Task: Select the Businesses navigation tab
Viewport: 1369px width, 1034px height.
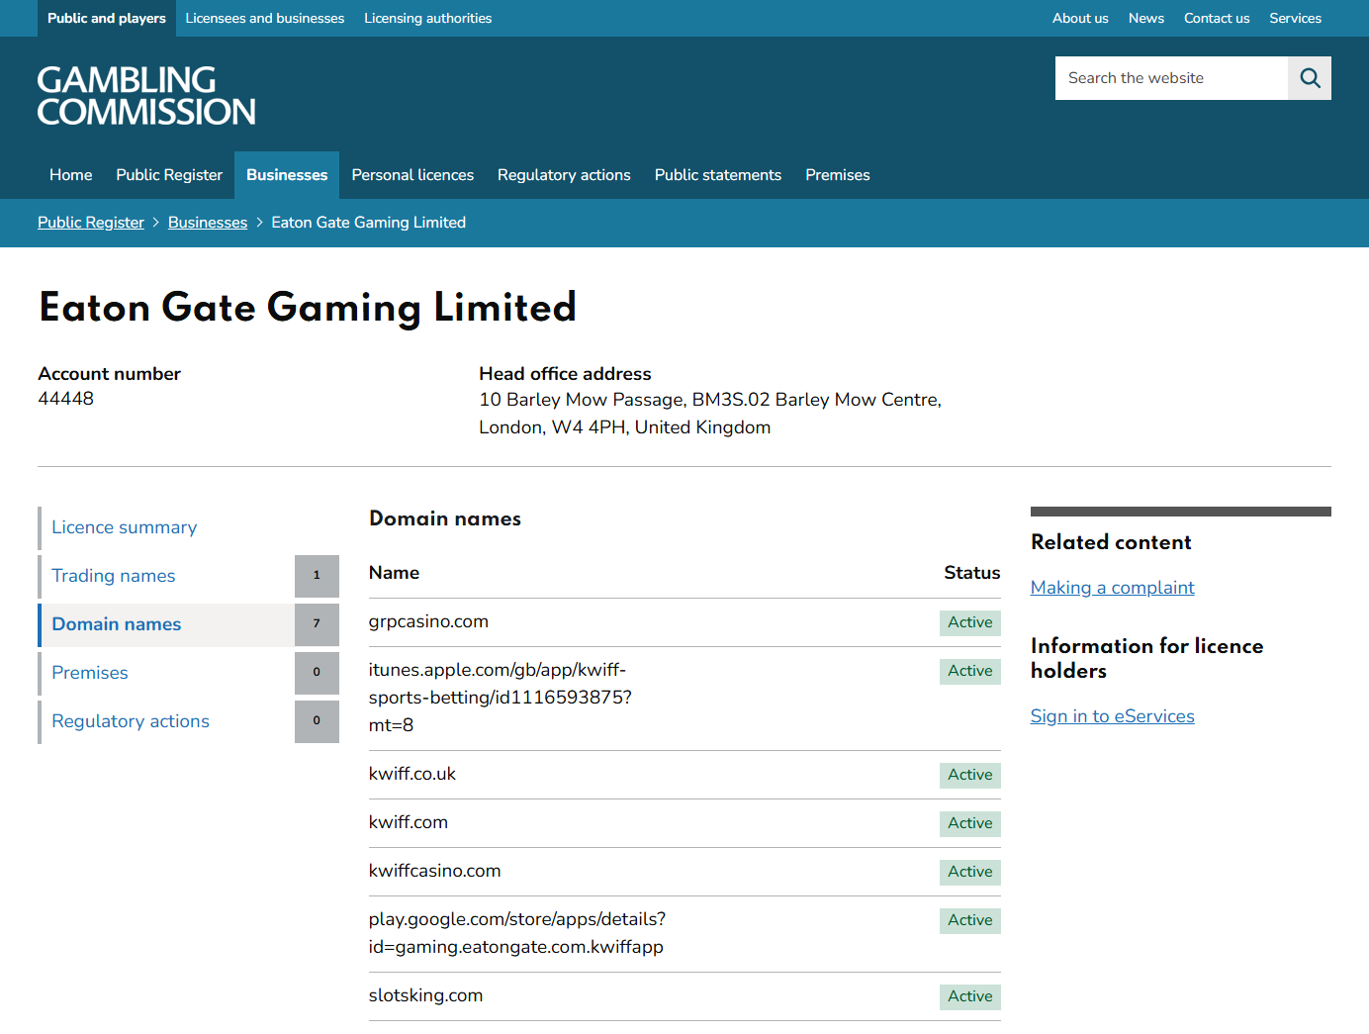Action: coord(287,175)
